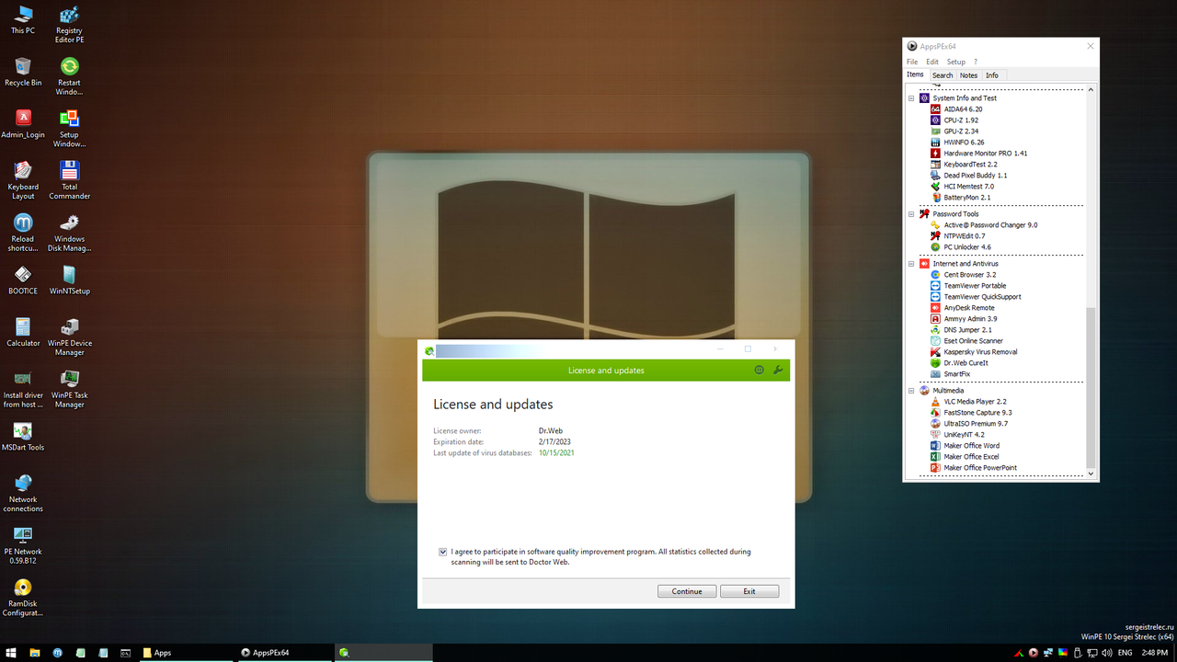Select GPU-Z 2.34 entry

pyautogui.click(x=954, y=131)
